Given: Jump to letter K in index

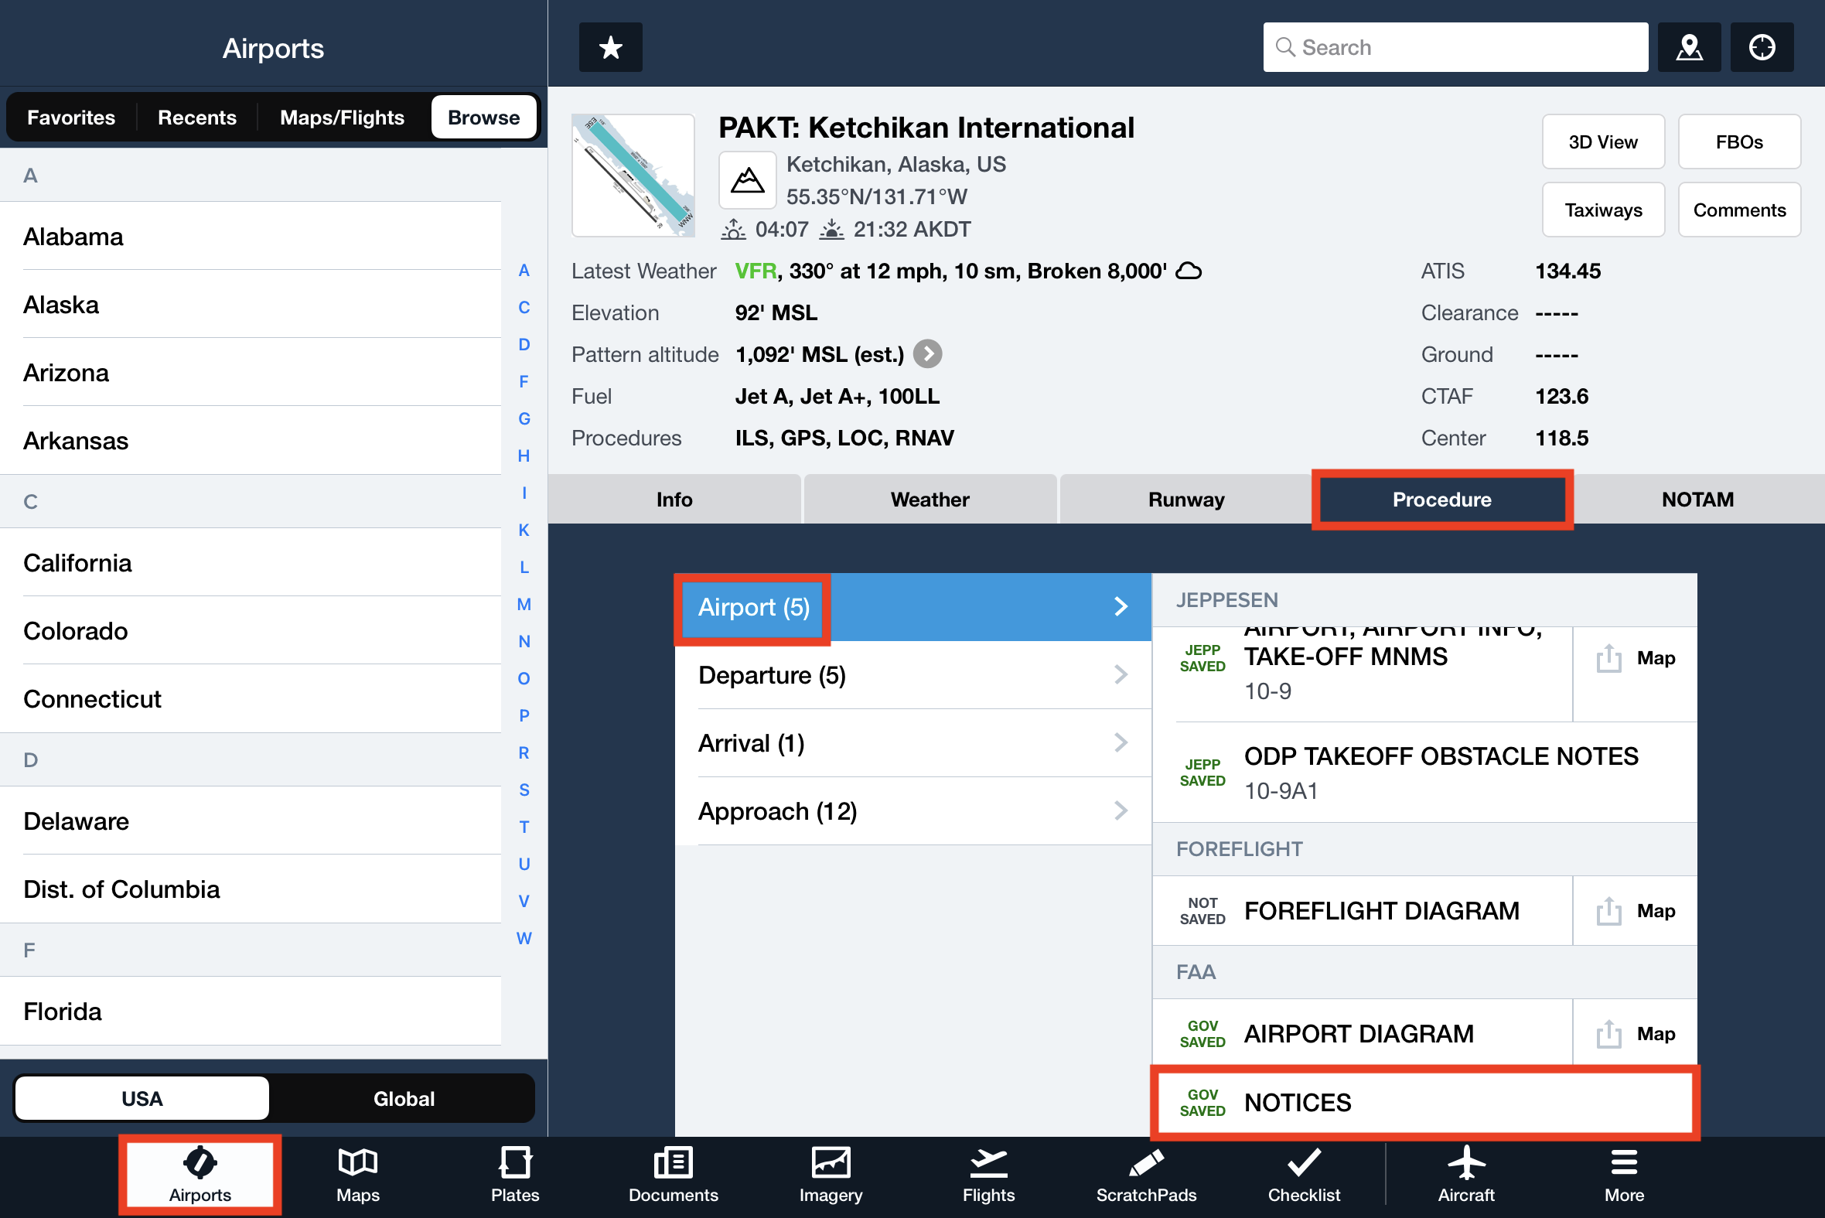Looking at the screenshot, I should click(524, 530).
